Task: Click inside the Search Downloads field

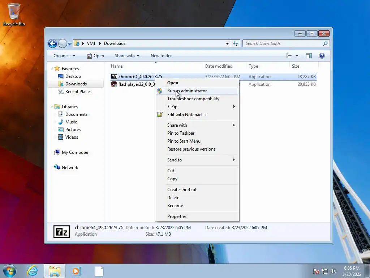Action: click(283, 43)
